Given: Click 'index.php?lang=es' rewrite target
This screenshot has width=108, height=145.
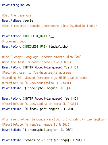Looking at the screenshot, I should 45,109.
